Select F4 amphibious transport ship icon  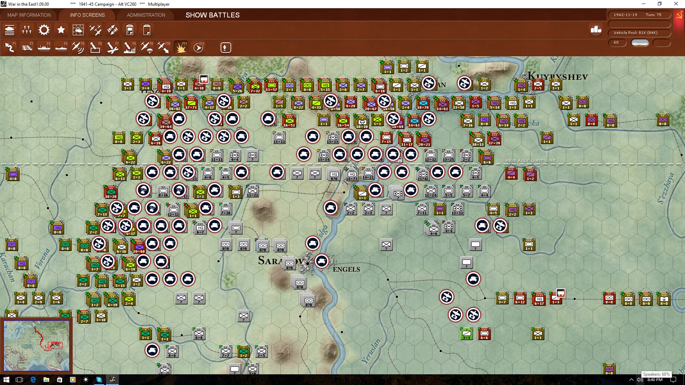click(x=61, y=47)
